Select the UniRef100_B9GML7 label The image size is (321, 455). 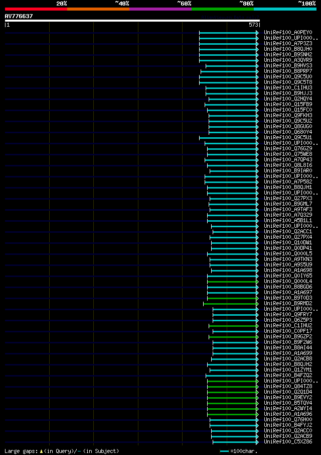tap(288, 204)
